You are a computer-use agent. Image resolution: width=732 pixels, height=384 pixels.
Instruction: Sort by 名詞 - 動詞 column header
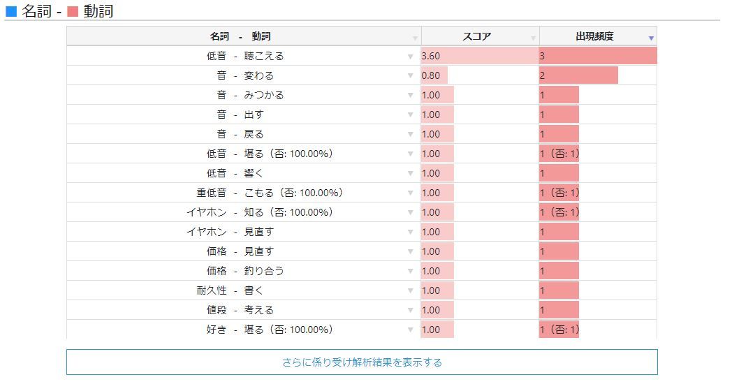(240, 36)
